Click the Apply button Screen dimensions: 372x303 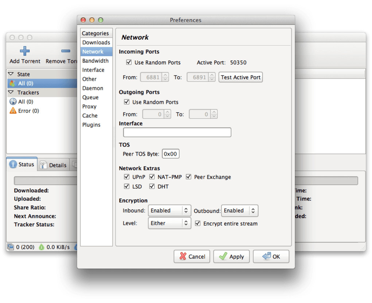point(231,256)
